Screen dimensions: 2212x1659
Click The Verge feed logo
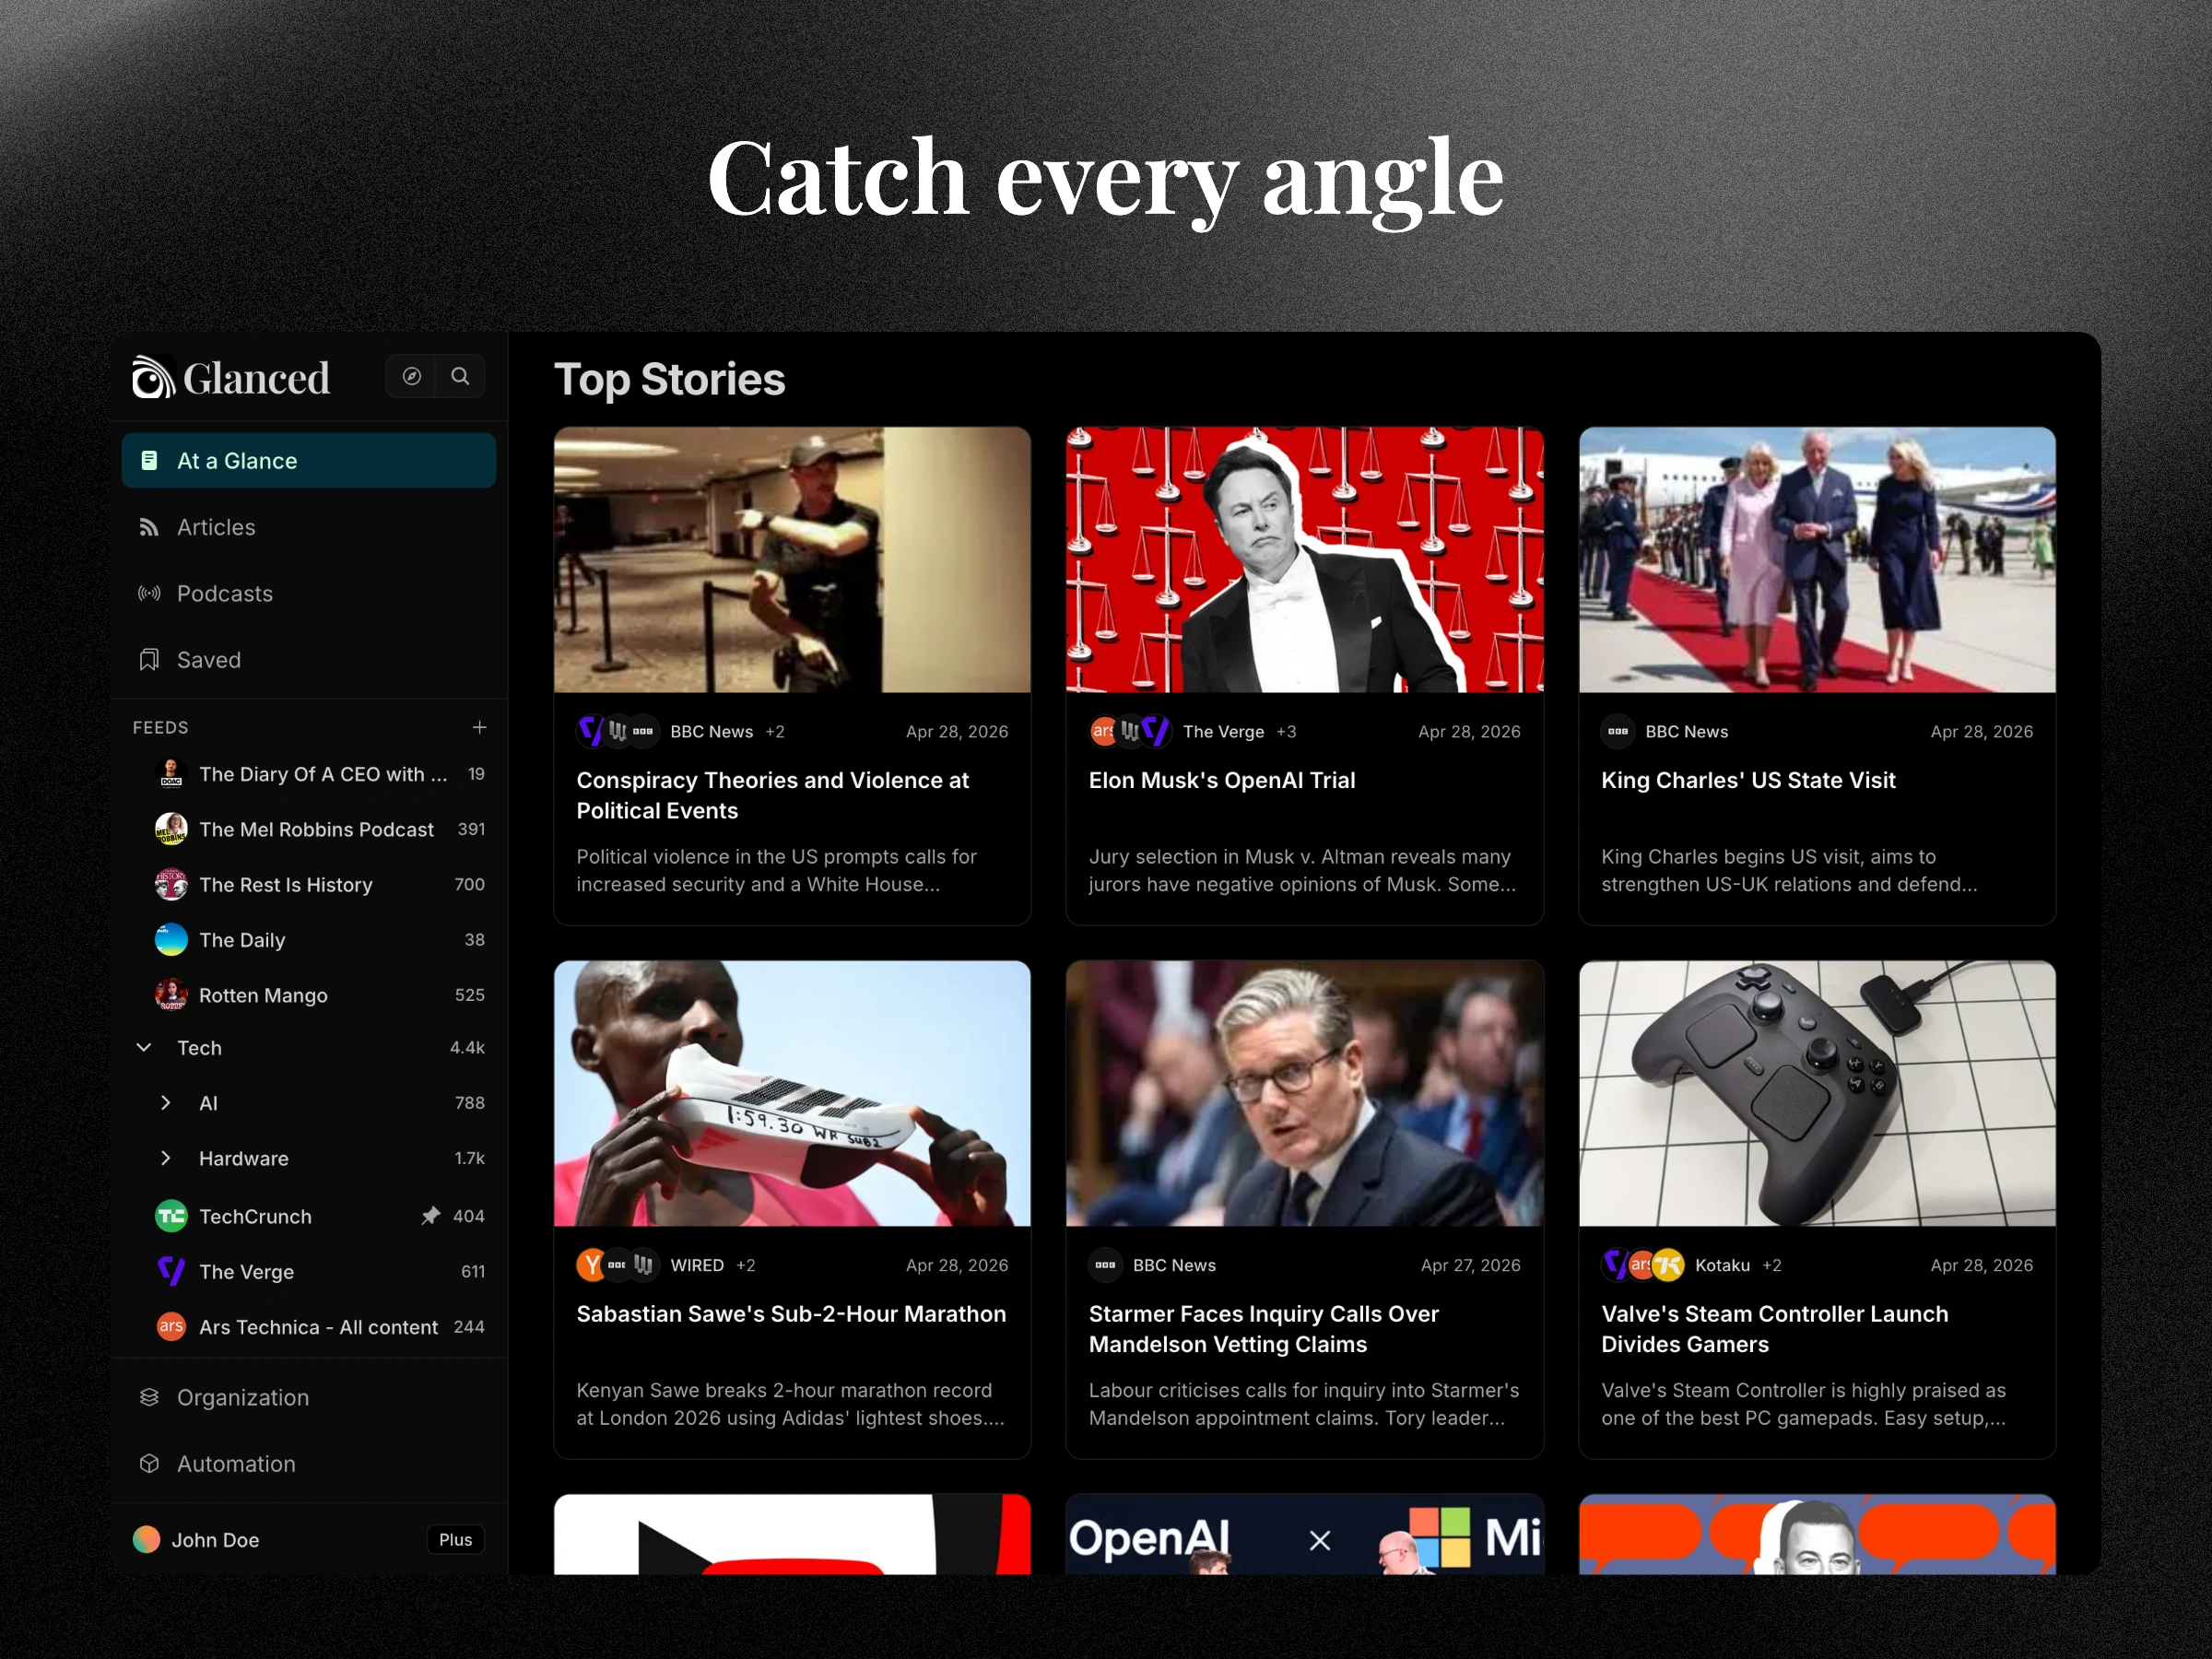(171, 1271)
